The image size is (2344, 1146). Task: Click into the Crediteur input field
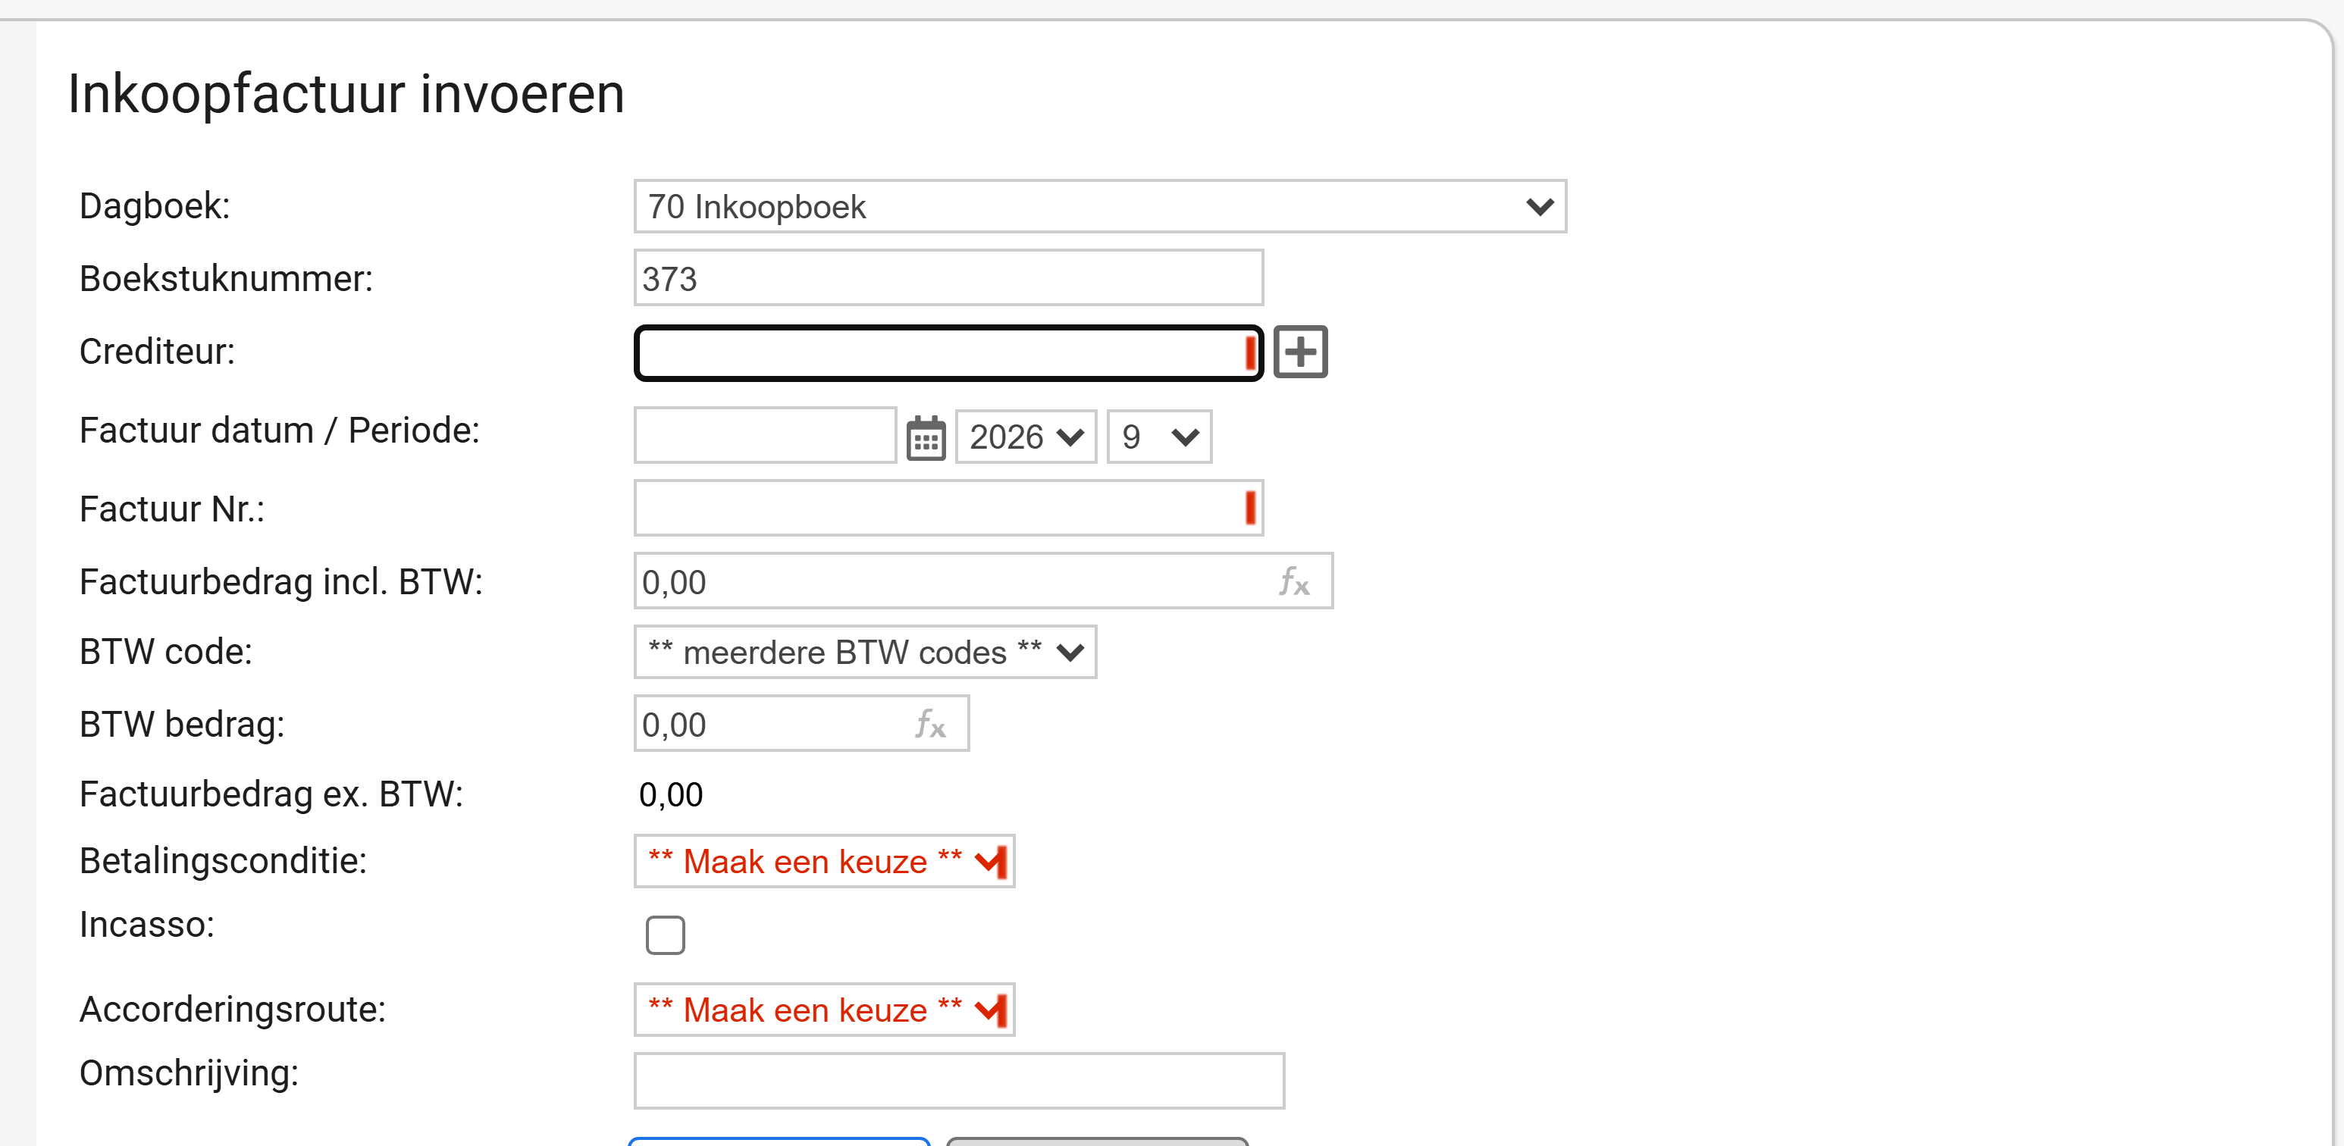pyautogui.click(x=948, y=353)
